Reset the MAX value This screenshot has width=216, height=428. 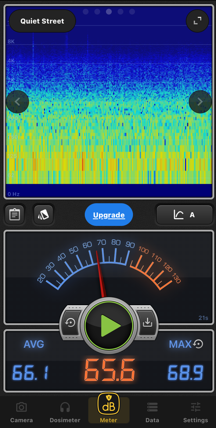[x=198, y=344]
